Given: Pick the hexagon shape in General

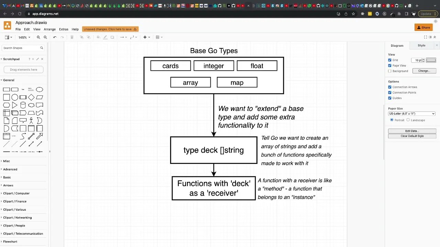Looking at the screenshot, I should click(x=7, y=105).
